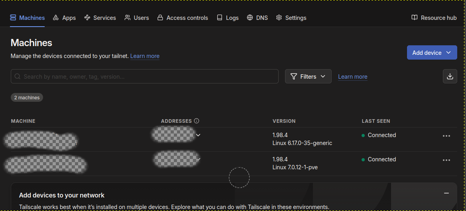Click the Learn more link under Machines heading

click(145, 56)
